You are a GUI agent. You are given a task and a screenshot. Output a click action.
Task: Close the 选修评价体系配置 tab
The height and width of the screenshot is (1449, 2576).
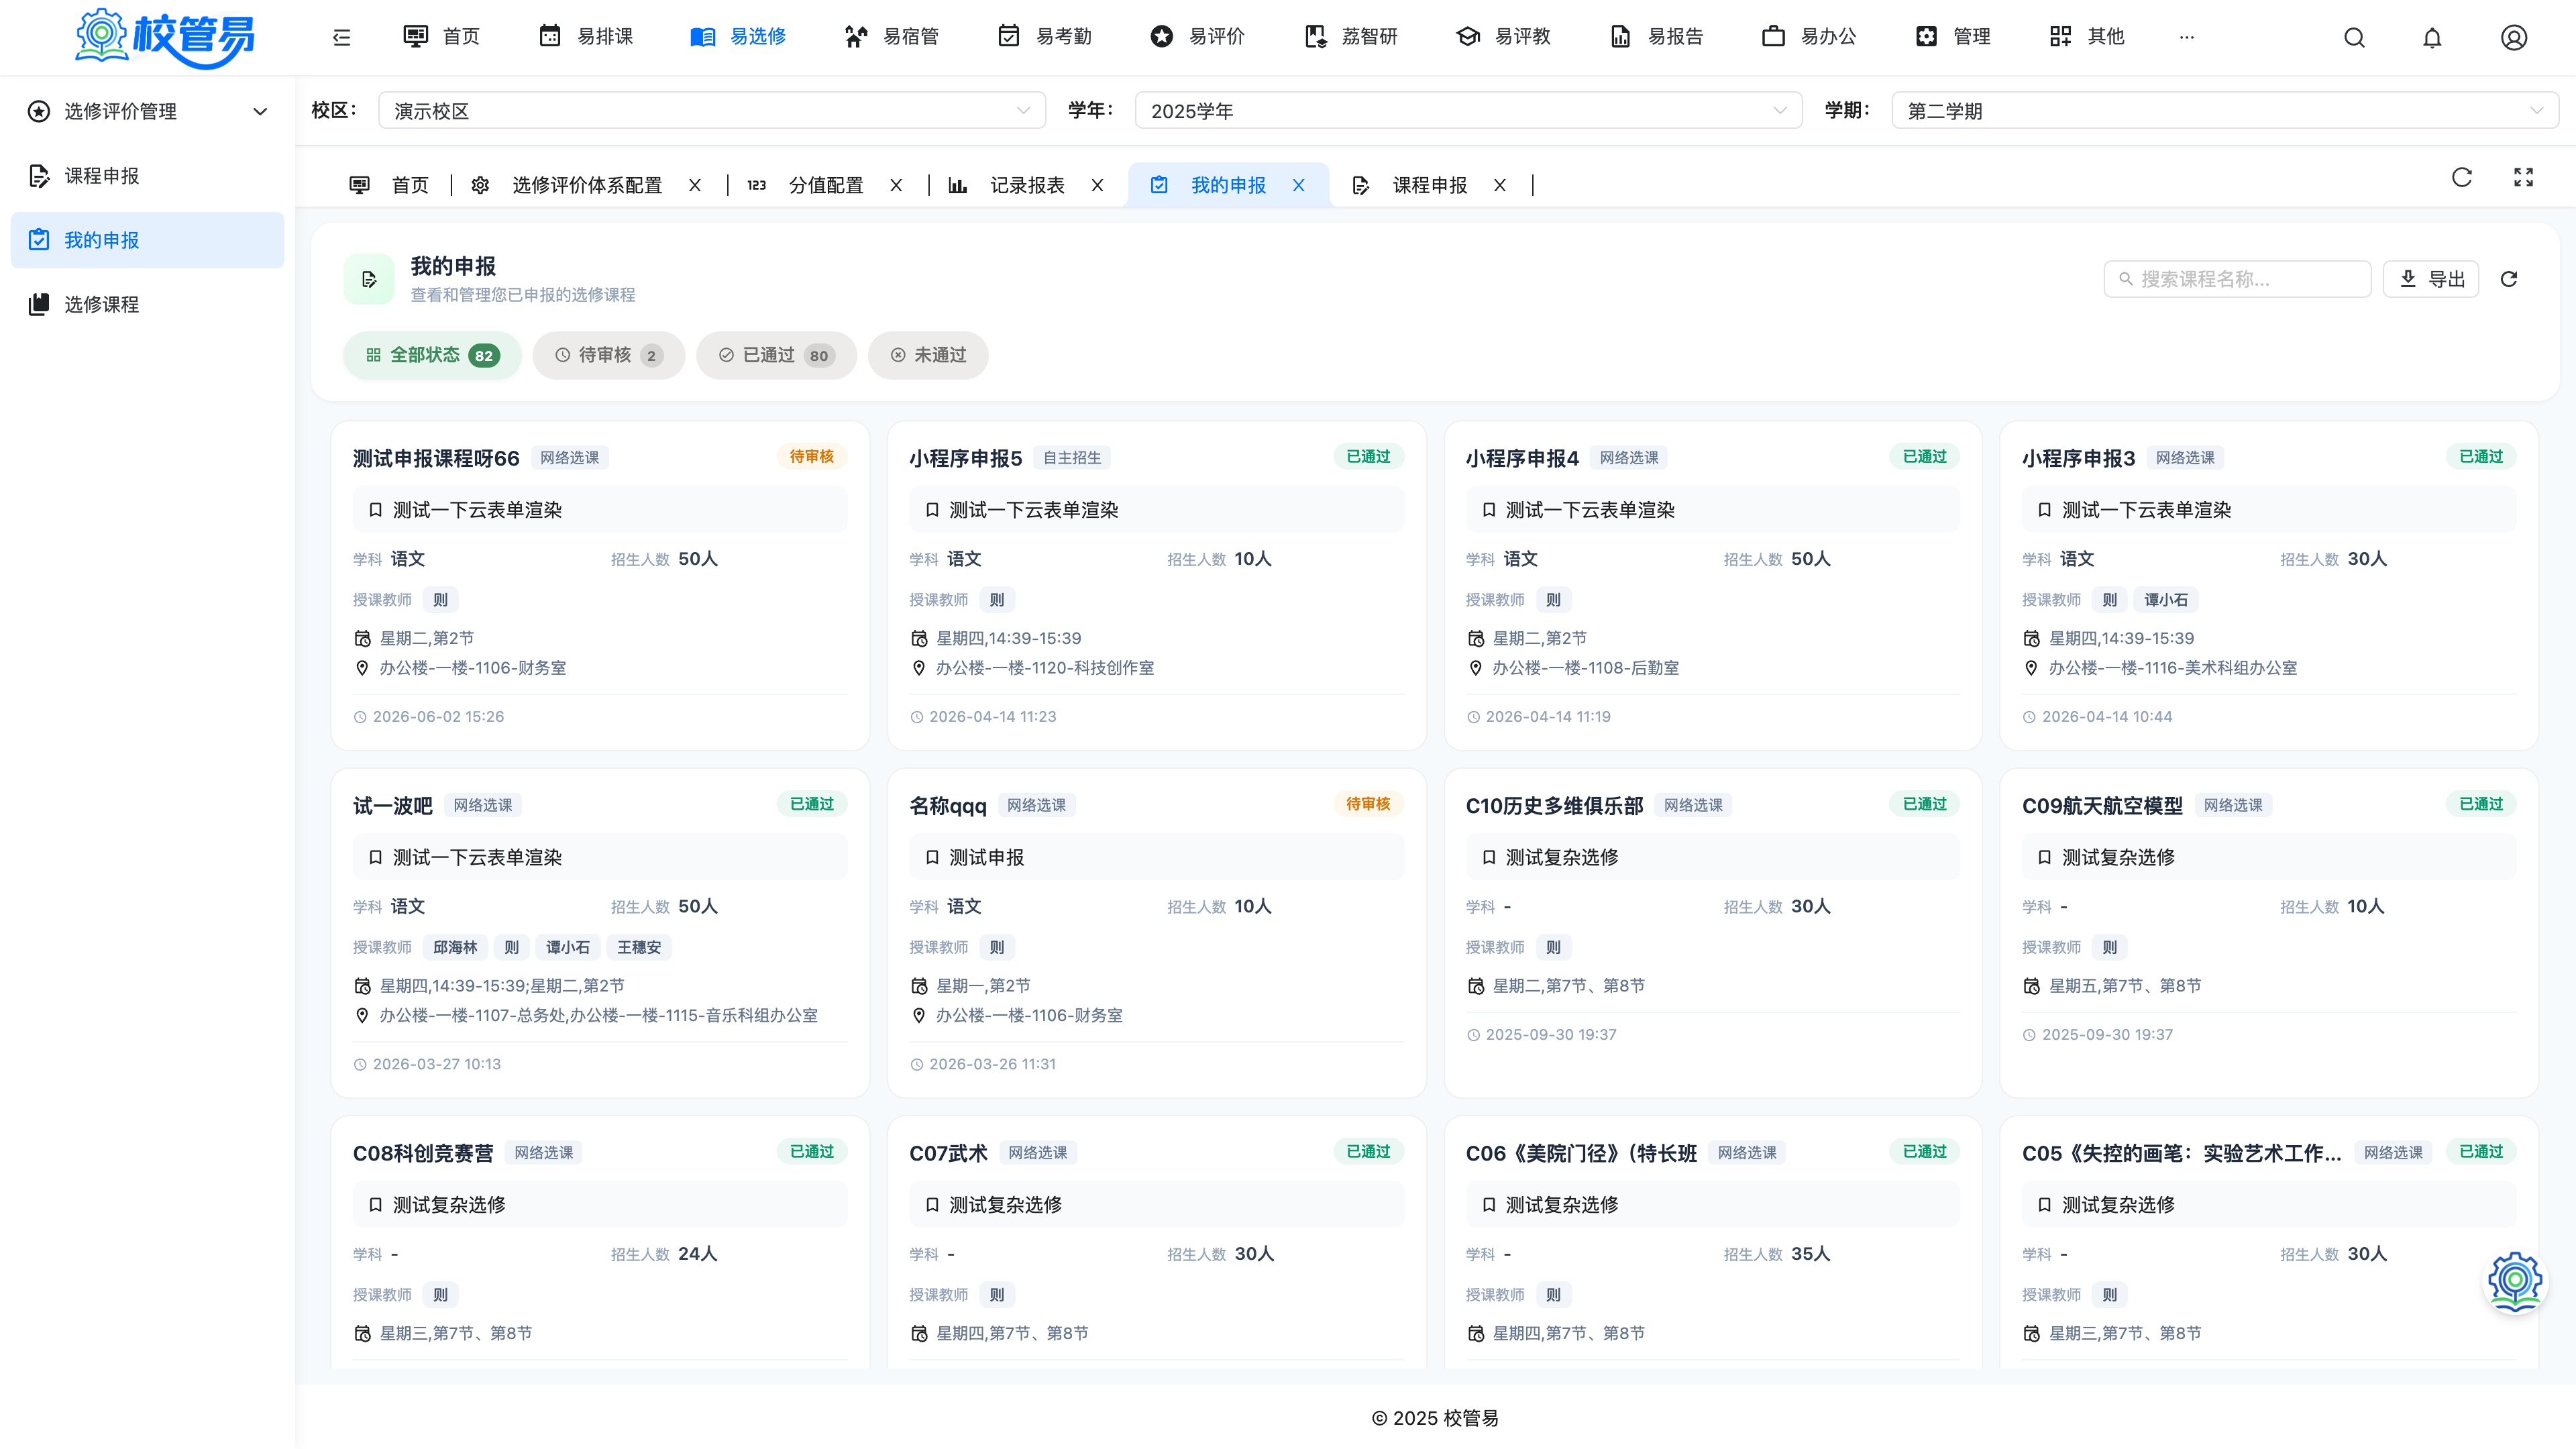[x=695, y=185]
